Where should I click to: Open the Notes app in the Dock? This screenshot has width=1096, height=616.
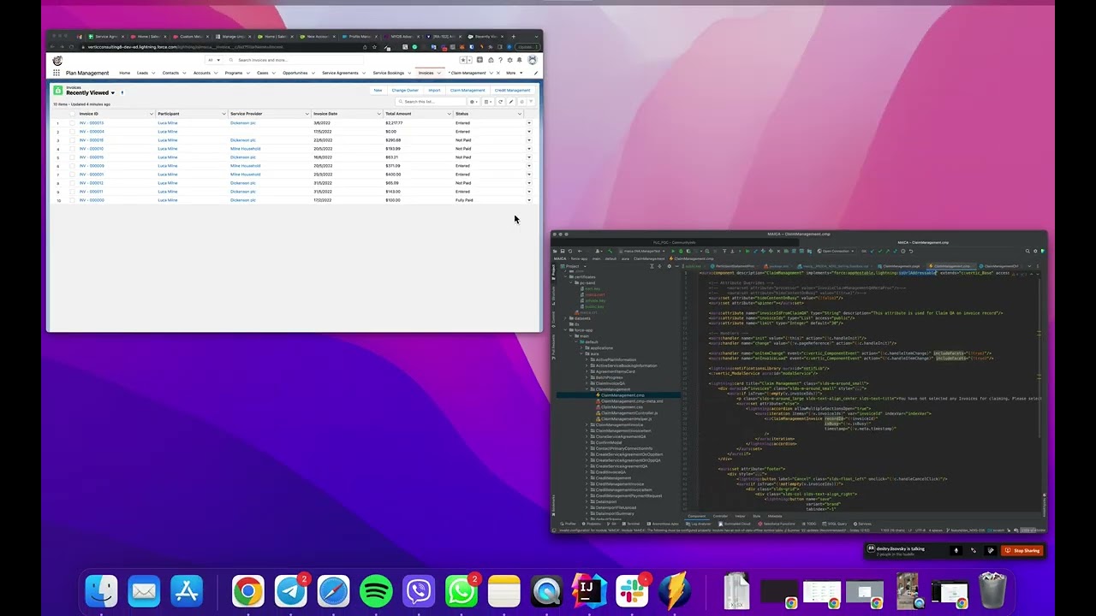pyautogui.click(x=503, y=591)
